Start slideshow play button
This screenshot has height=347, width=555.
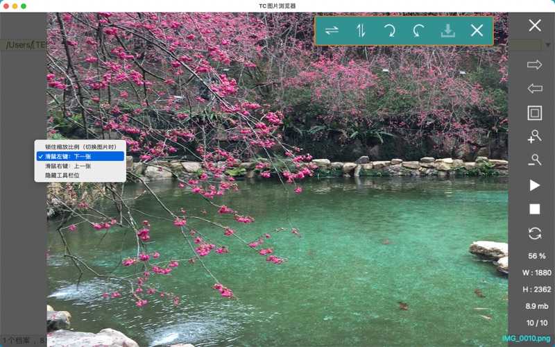click(x=534, y=185)
